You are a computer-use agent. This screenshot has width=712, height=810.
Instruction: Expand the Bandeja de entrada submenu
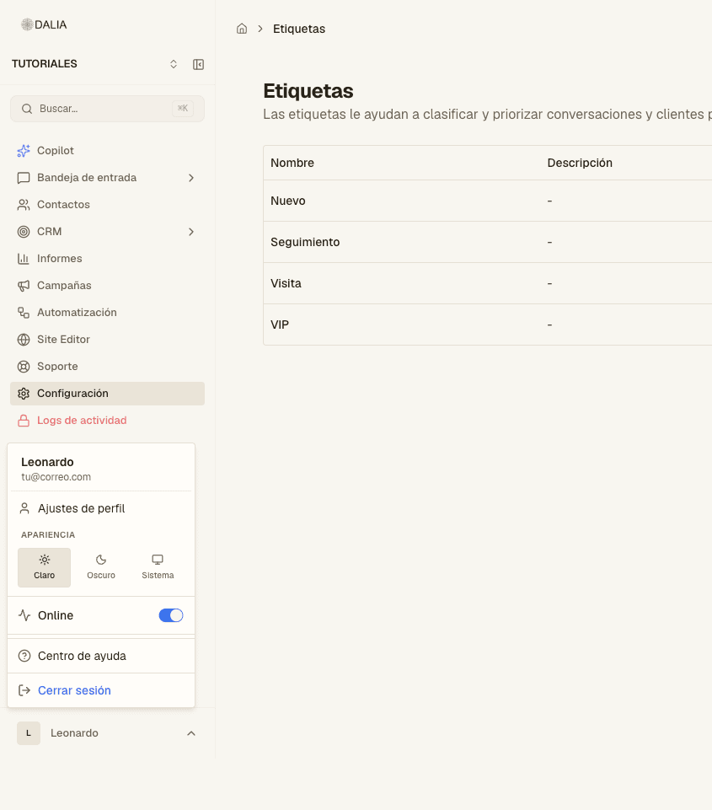(191, 178)
